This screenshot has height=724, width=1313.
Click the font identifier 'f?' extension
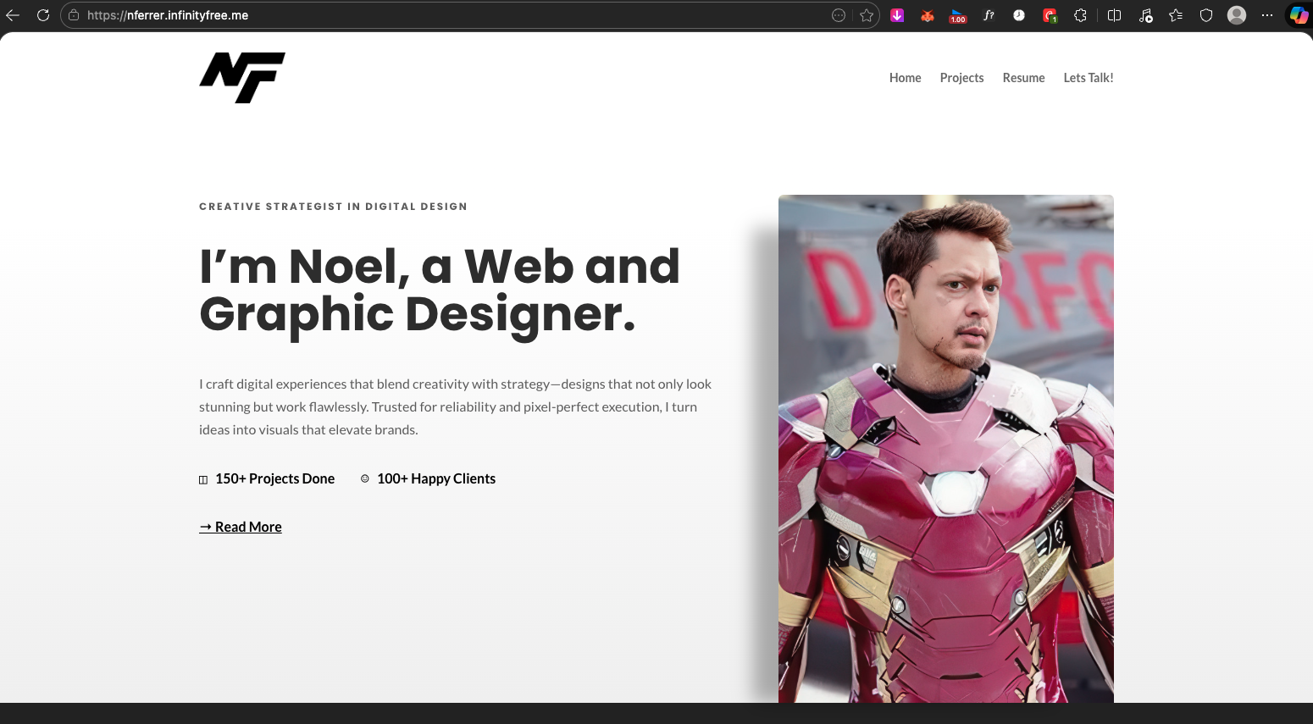click(x=989, y=15)
